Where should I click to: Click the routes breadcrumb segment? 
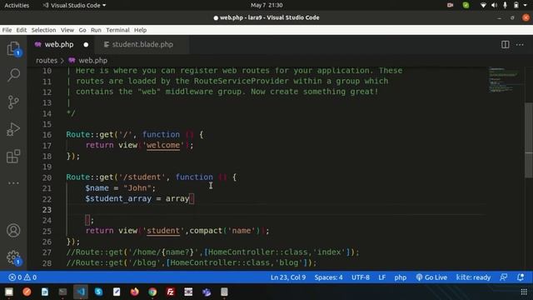click(x=47, y=61)
